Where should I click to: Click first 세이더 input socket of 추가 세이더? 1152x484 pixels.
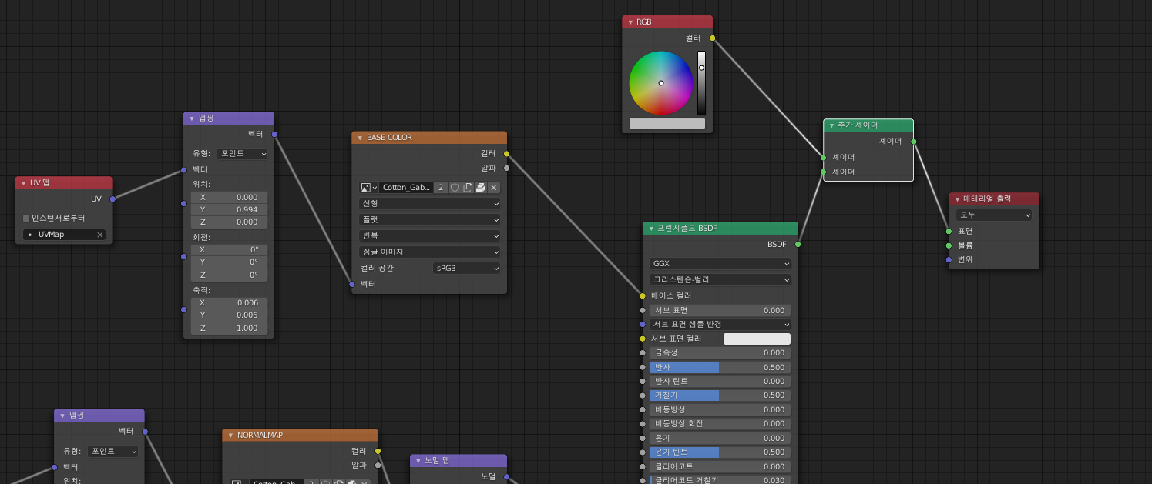[x=823, y=157]
